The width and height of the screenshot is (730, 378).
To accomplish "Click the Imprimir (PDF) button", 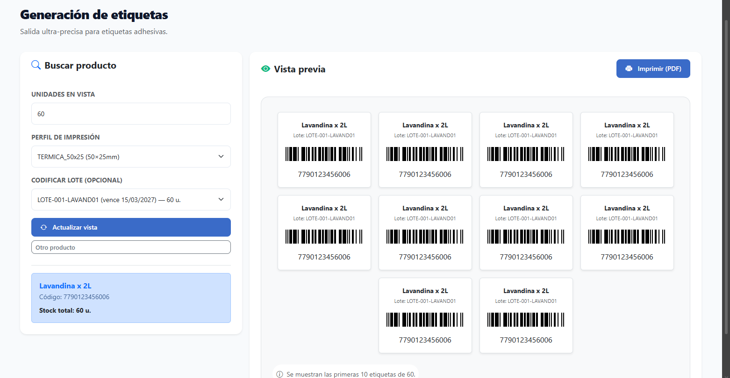I will [x=653, y=69].
